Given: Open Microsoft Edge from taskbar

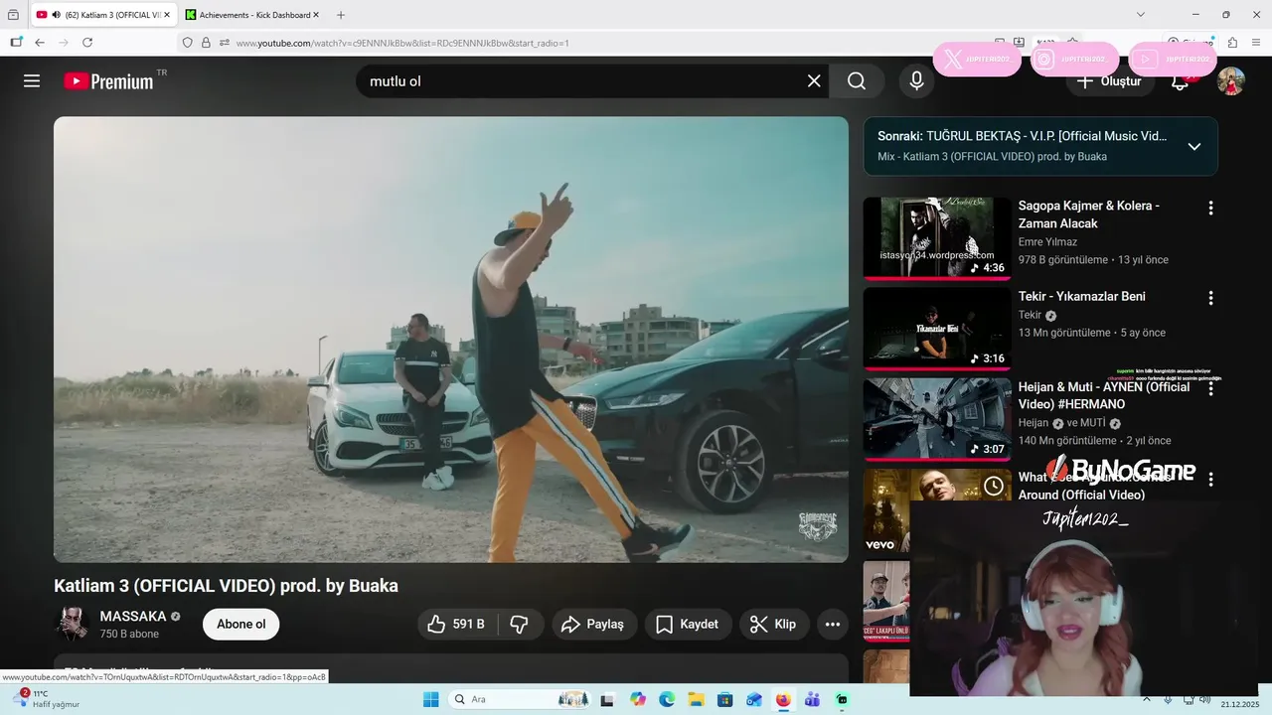Looking at the screenshot, I should pyautogui.click(x=667, y=700).
